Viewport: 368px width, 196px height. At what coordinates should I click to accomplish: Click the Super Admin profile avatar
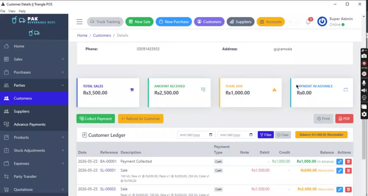tap(322, 22)
